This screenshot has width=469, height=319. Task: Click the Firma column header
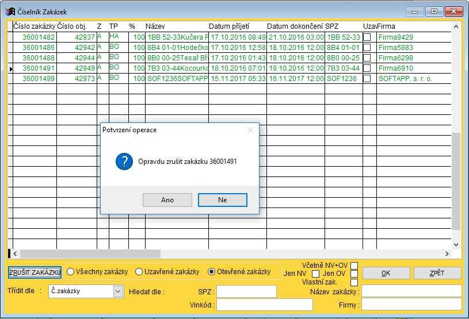coord(414,26)
